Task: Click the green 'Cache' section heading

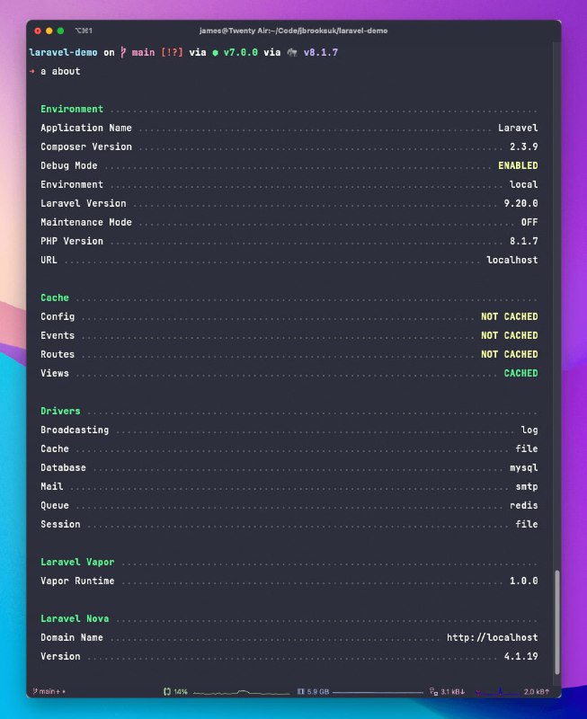Action: coord(55,297)
